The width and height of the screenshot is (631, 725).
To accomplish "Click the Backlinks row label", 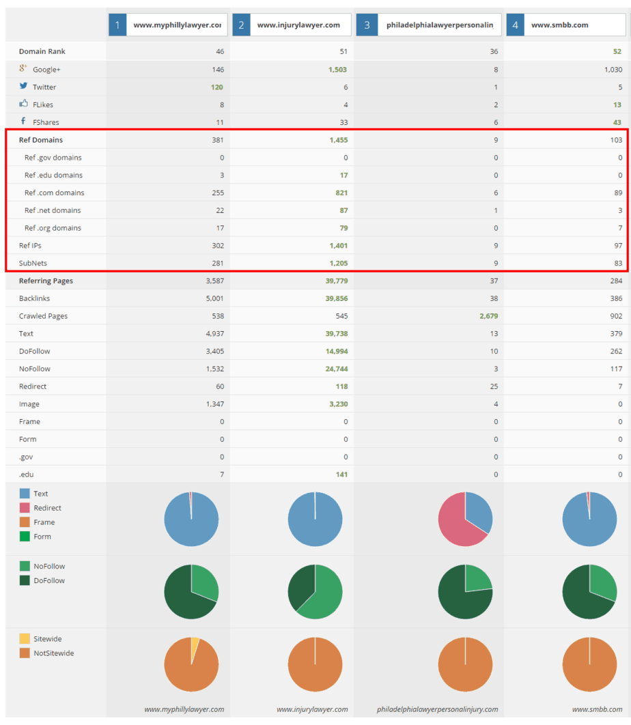I will (x=34, y=298).
